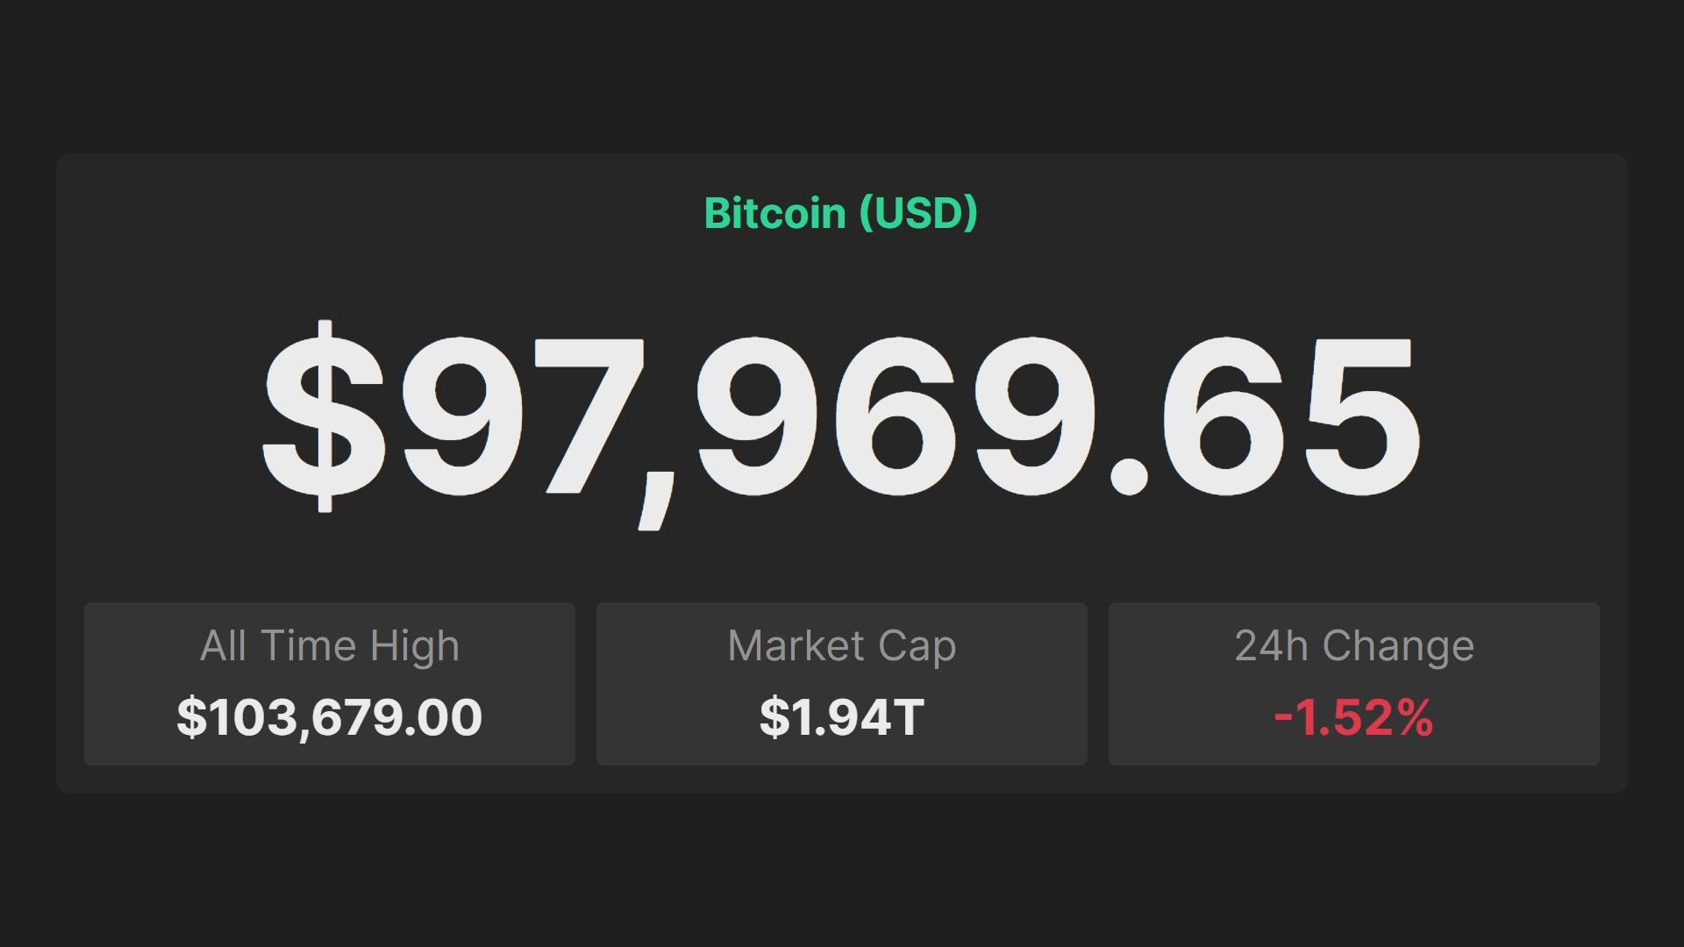
Task: Click the "T" suffix in market cap value
Action: (x=908, y=717)
